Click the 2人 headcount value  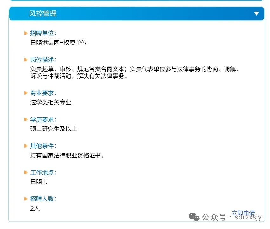(35, 208)
